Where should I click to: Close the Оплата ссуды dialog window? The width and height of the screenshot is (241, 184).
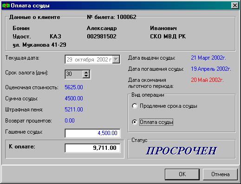coord(234,6)
